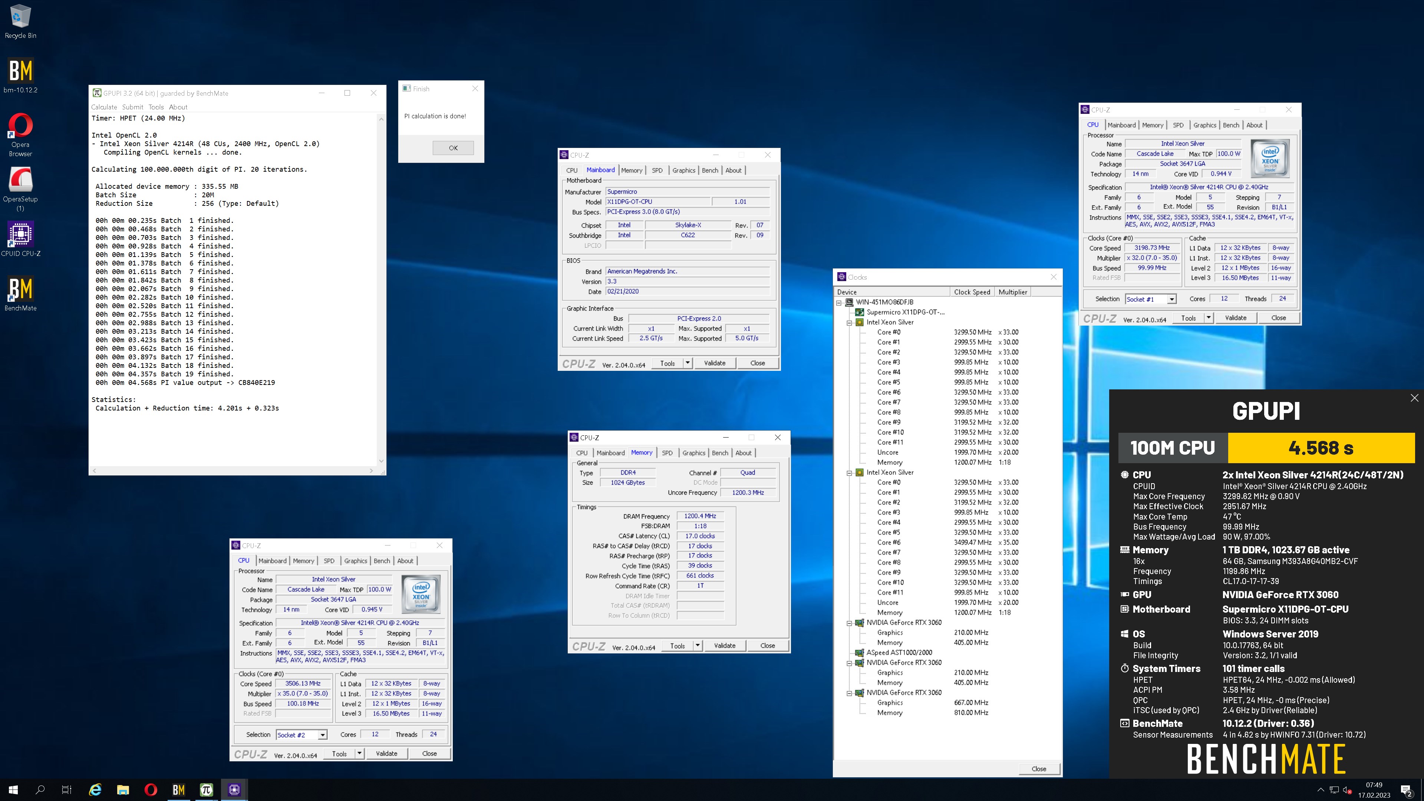
Task: Close the Finish dialog with X
Action: coord(475,89)
